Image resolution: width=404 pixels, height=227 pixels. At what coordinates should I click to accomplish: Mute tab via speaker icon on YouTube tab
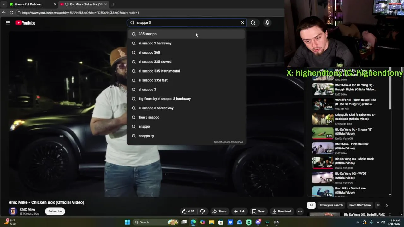click(x=67, y=4)
